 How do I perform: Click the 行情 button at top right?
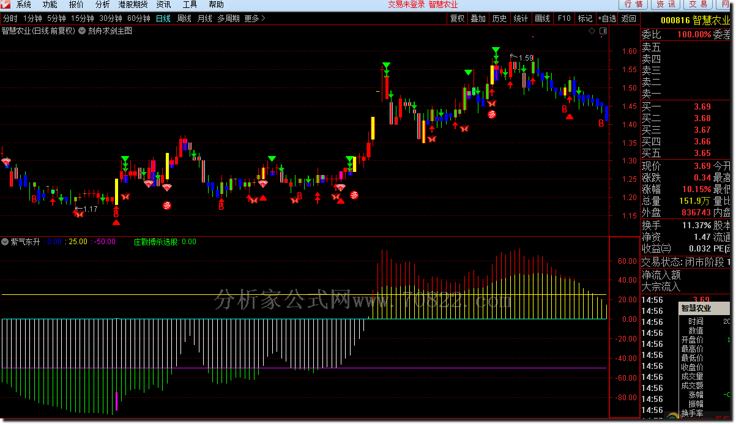point(634,4)
